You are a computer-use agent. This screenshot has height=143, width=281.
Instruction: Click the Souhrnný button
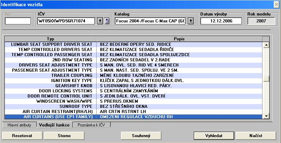click(x=141, y=136)
